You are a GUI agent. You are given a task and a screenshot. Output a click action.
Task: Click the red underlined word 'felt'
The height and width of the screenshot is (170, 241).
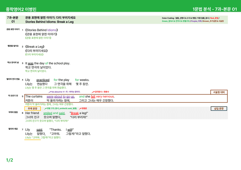tap(93, 96)
